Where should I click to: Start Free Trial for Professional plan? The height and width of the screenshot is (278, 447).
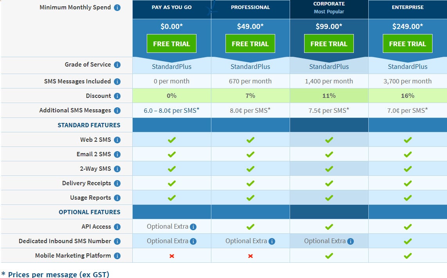click(250, 43)
